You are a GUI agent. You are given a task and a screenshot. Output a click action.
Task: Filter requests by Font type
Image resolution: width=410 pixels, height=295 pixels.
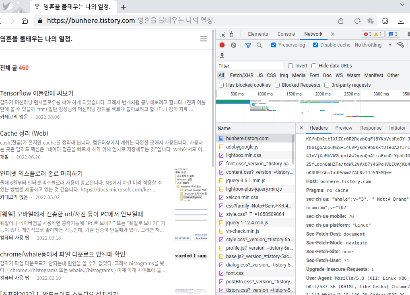click(x=314, y=75)
